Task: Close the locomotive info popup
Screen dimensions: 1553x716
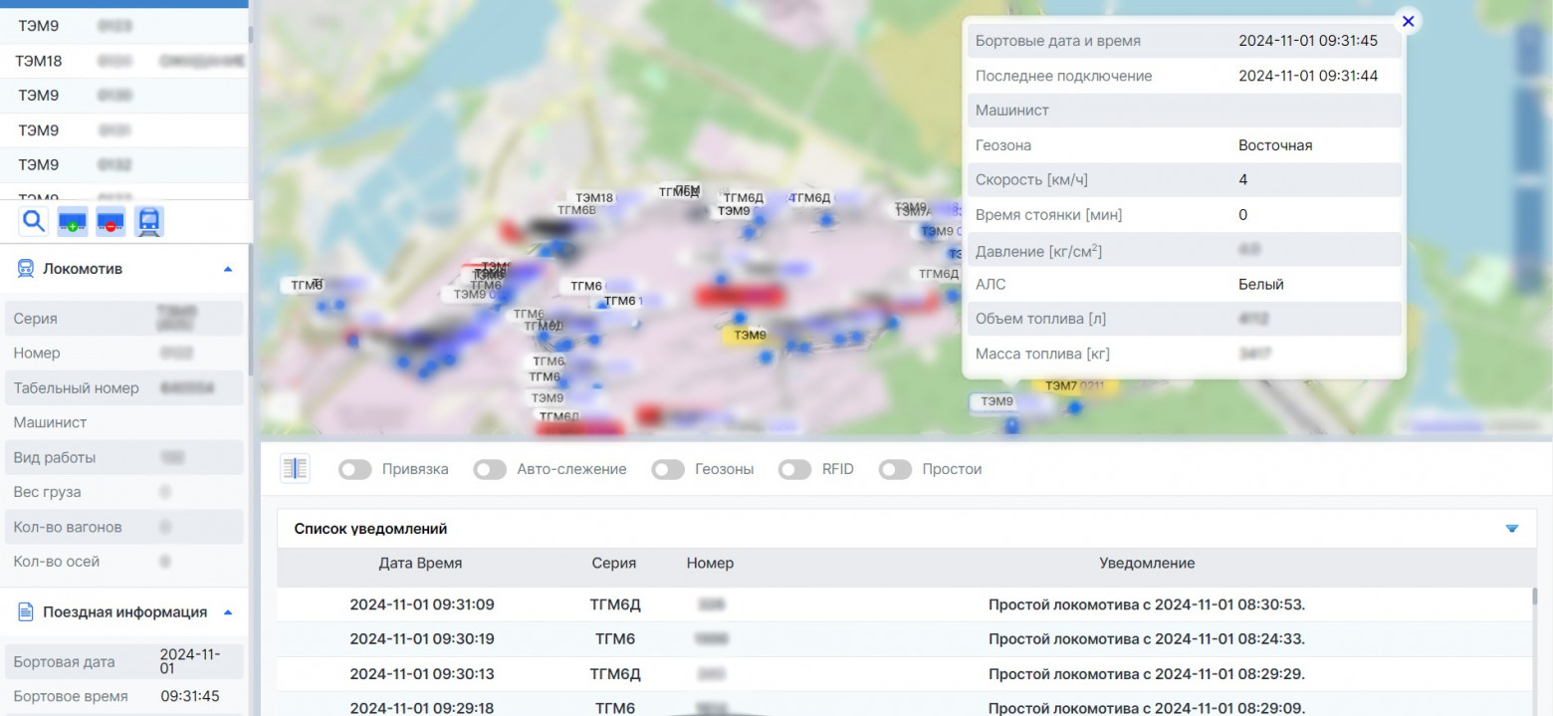Action: [1408, 21]
